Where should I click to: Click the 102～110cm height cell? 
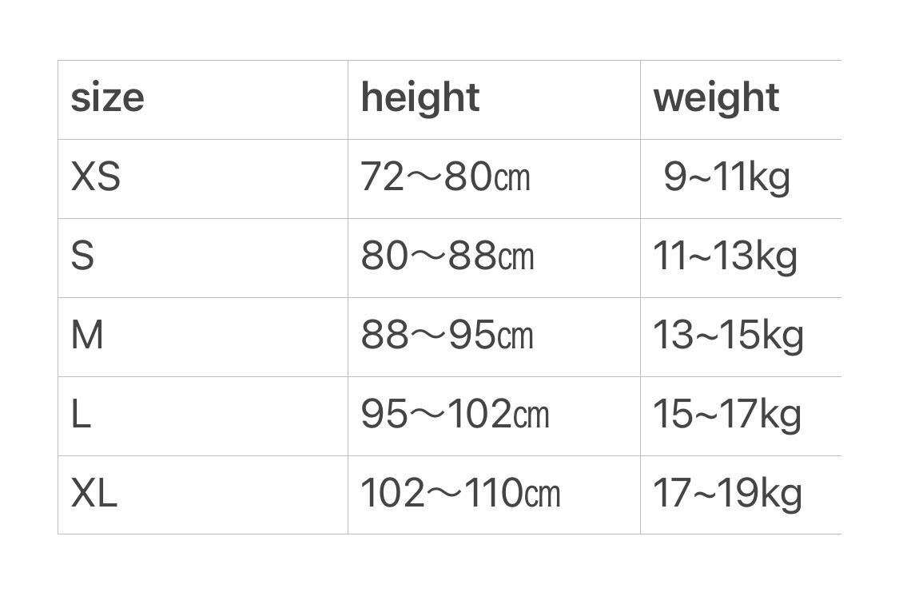[x=460, y=493]
